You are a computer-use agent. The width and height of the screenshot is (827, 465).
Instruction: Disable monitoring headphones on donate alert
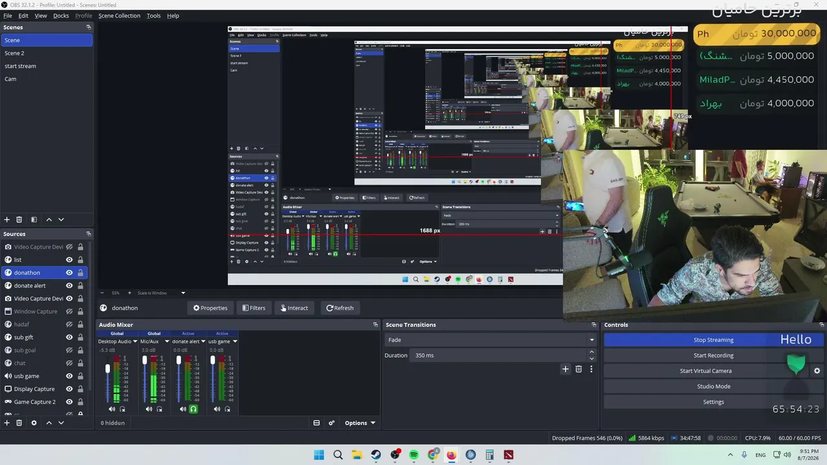(193, 409)
